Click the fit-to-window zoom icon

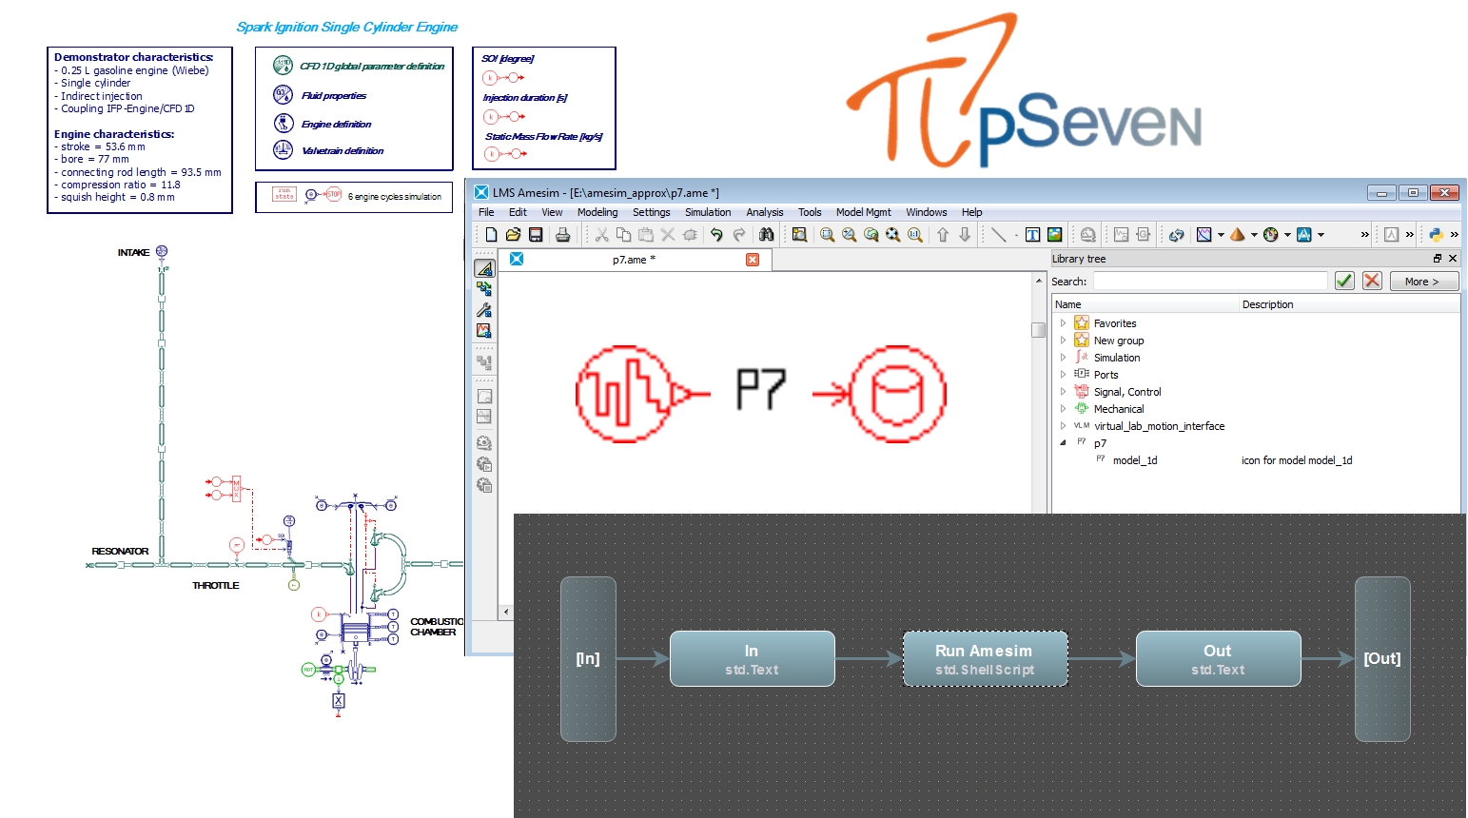[892, 235]
